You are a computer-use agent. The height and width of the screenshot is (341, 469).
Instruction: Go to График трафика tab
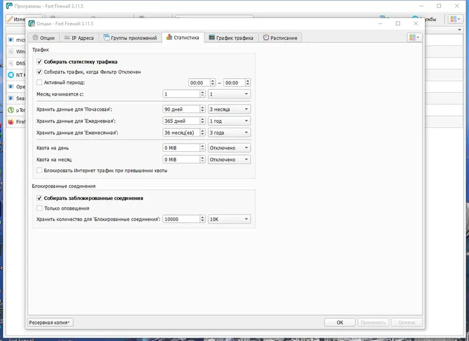pos(231,37)
